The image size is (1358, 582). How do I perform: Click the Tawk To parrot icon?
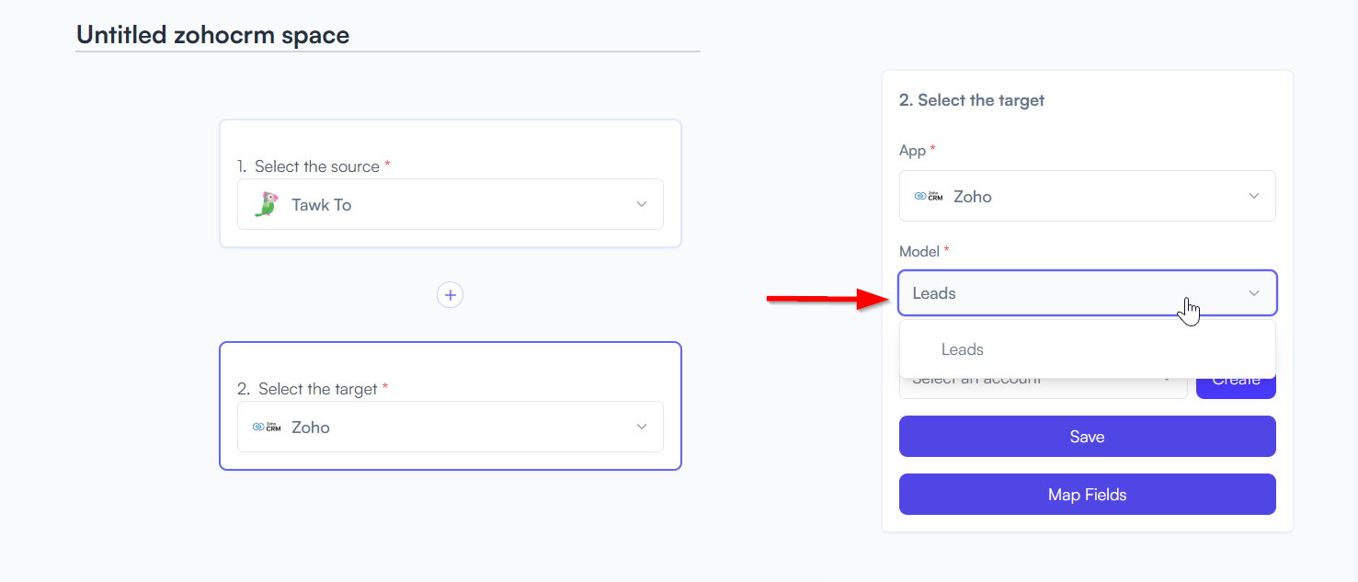(x=267, y=204)
